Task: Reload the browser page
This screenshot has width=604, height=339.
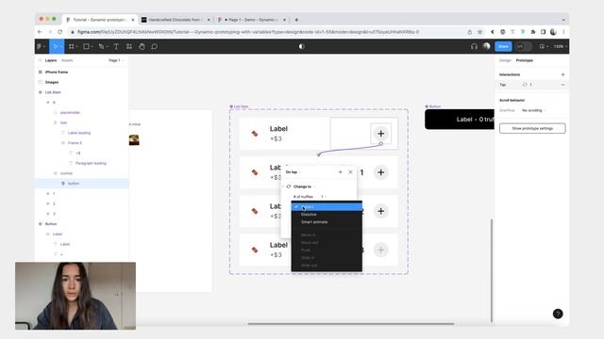Action: (60, 32)
